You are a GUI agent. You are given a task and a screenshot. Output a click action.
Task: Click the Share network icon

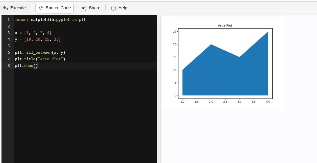click(84, 8)
